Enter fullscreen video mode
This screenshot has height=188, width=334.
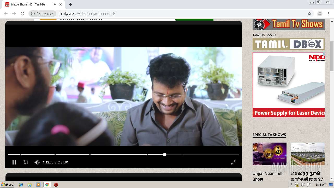point(233,162)
